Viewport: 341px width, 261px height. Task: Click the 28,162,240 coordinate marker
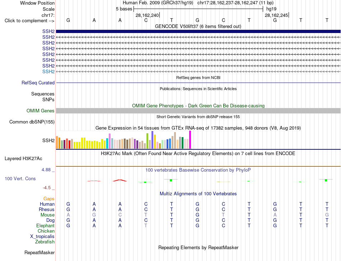(x=147, y=15)
